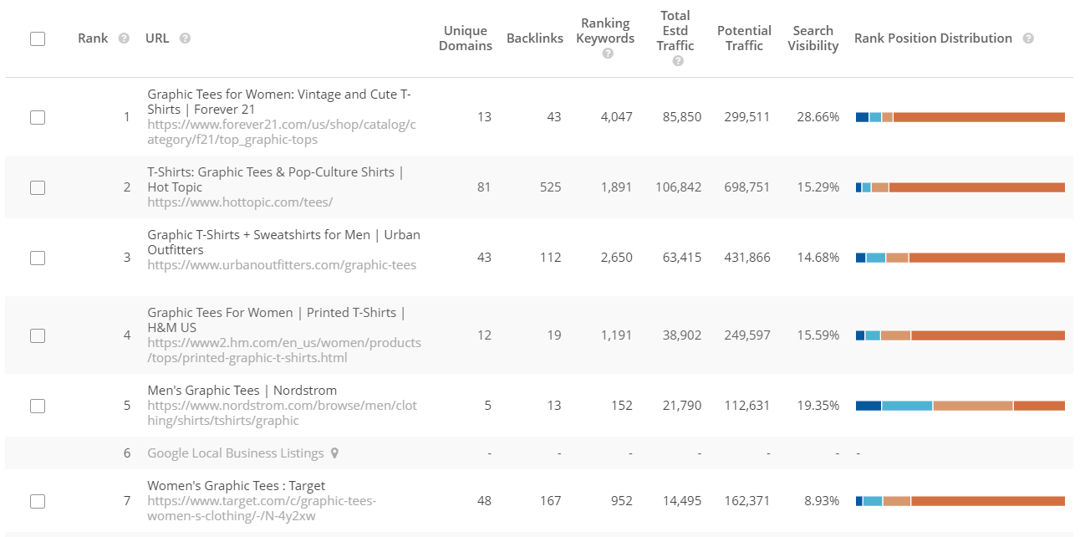The width and height of the screenshot is (1080, 537).
Task: Open the www2.hm.com printed graphic t-shirts URL
Action: [x=284, y=350]
